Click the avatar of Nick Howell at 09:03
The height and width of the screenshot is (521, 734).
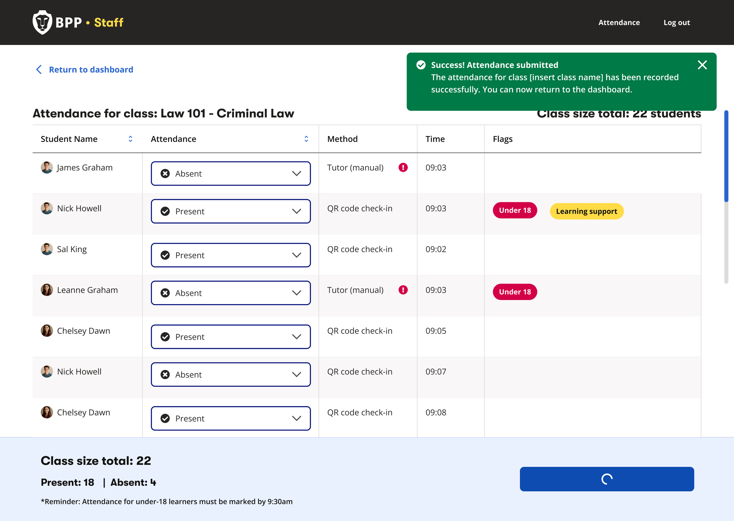pos(47,208)
